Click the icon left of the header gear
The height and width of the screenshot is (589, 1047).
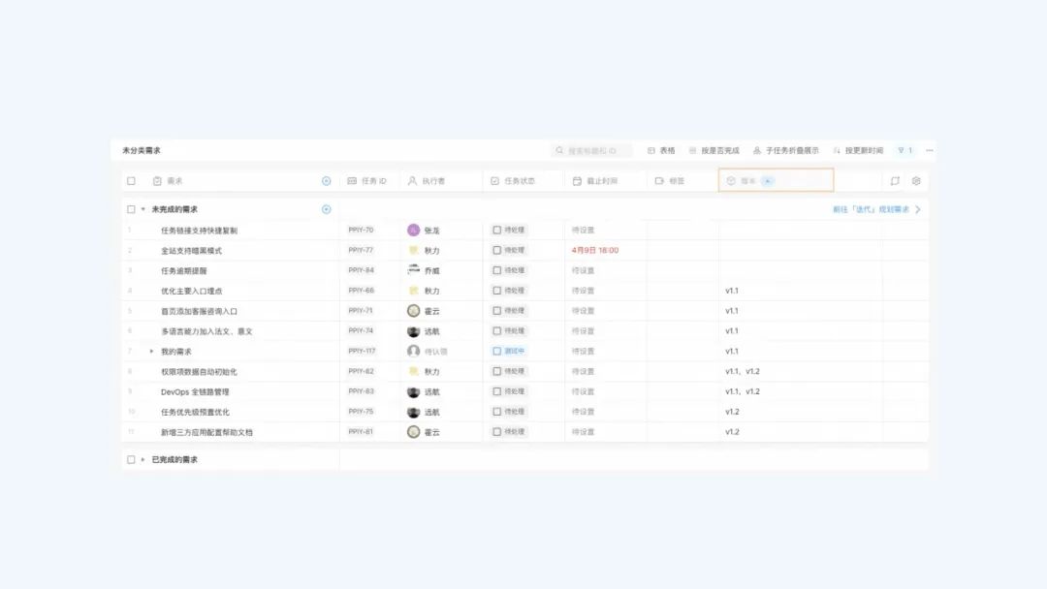(x=895, y=181)
